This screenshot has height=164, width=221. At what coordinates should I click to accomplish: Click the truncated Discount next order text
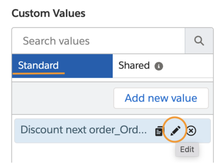tap(84, 130)
